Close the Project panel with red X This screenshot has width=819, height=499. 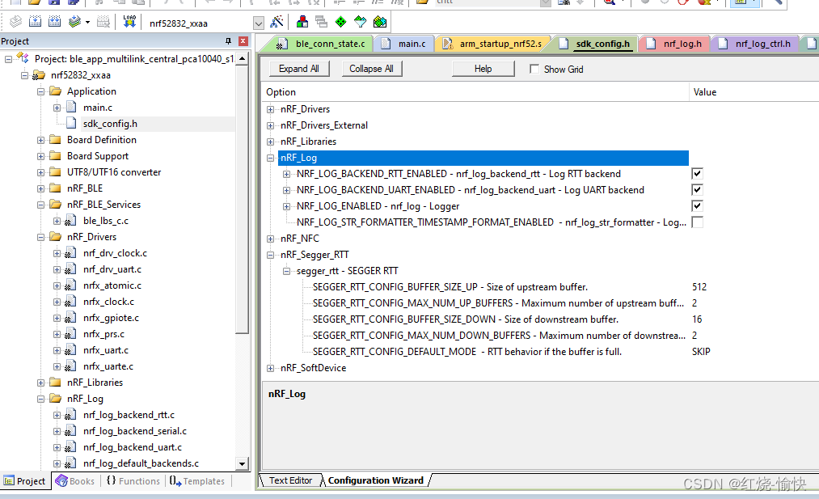tap(243, 41)
